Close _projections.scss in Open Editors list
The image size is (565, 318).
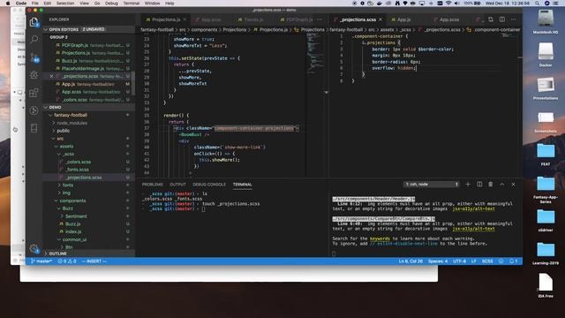51,76
